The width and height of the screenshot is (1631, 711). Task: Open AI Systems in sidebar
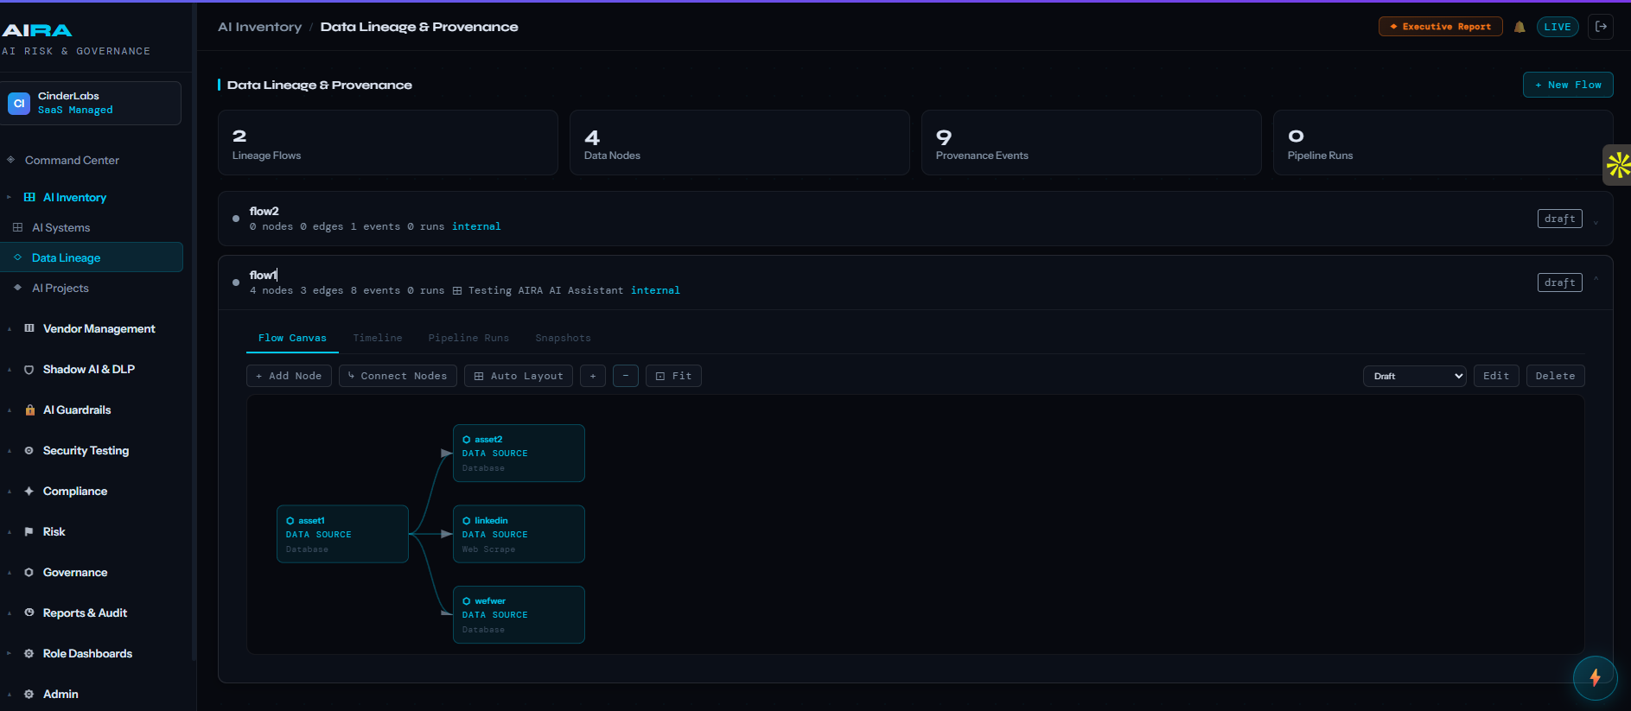(x=61, y=227)
